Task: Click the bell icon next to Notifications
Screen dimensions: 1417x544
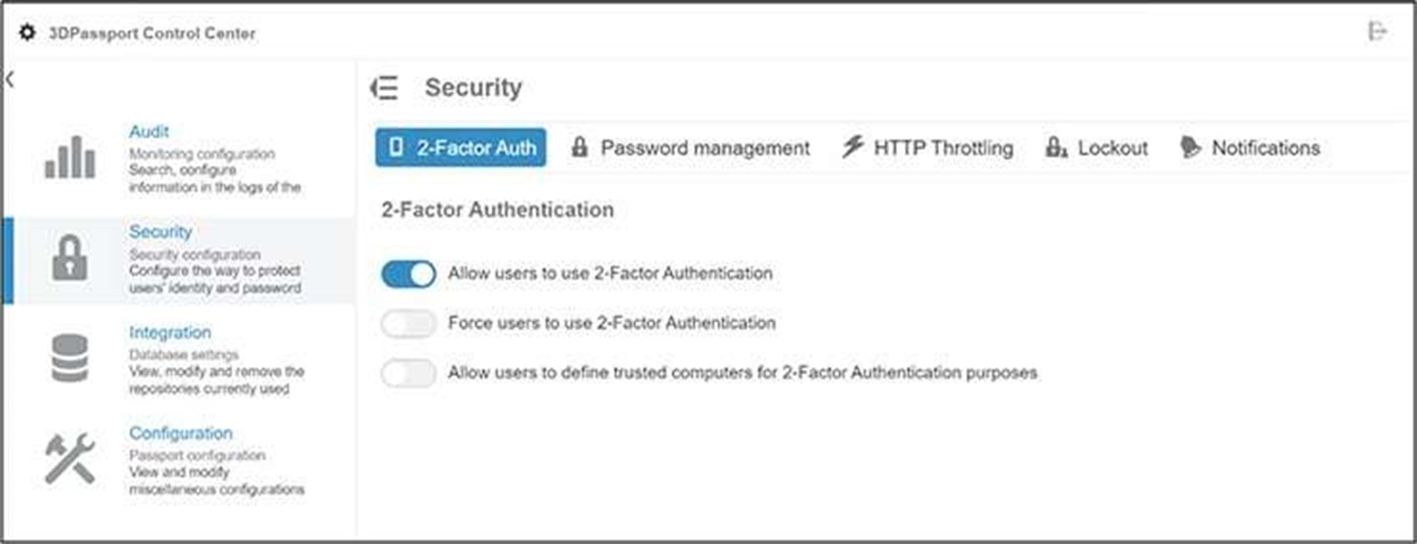Action: [1190, 148]
